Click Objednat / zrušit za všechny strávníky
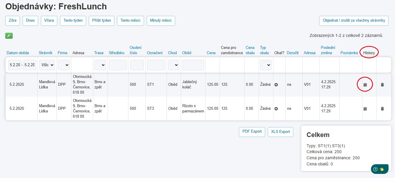Screen dimensions: 395x178 click(x=354, y=20)
